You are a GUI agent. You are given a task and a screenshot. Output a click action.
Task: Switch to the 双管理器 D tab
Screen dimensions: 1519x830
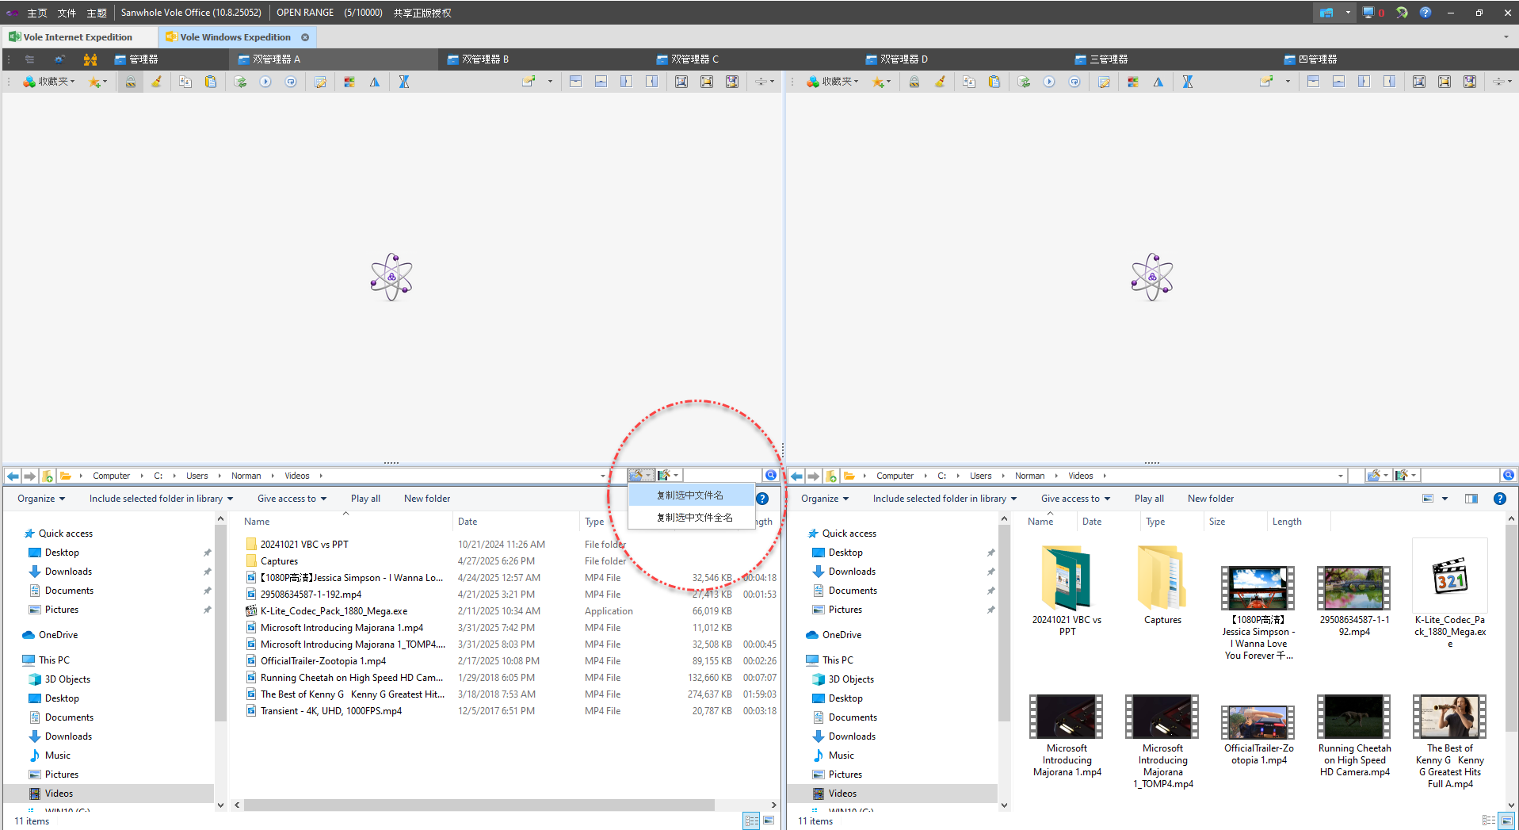click(x=896, y=59)
